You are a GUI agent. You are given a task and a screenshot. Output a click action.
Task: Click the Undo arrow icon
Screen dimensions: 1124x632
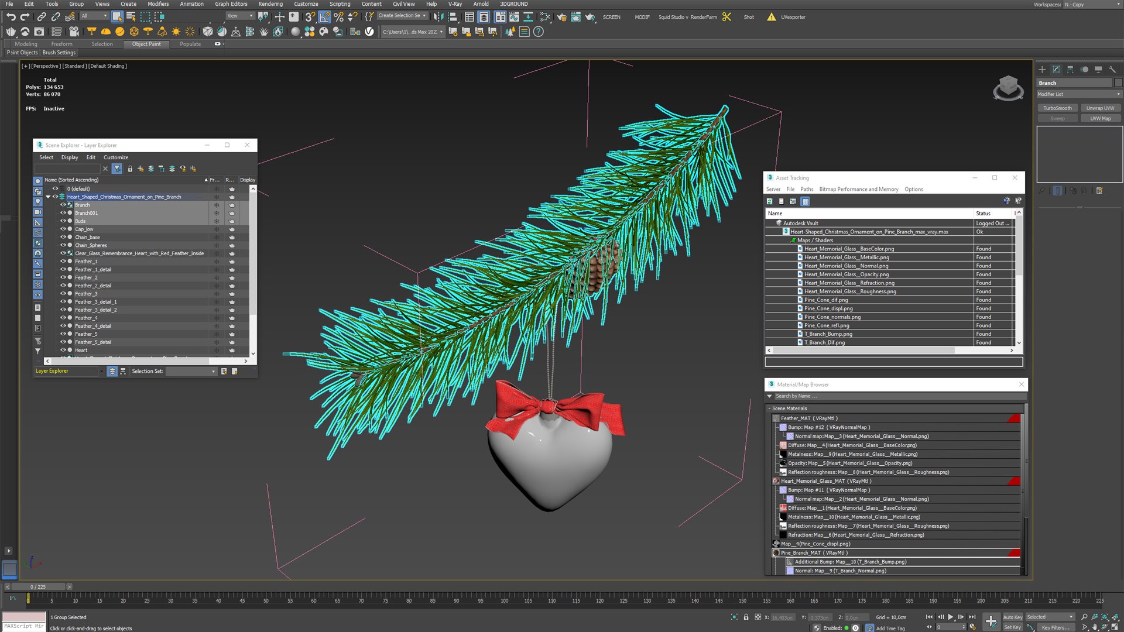pos(11,17)
